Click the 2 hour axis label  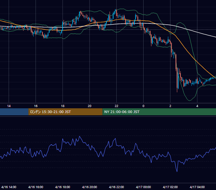point(170,106)
